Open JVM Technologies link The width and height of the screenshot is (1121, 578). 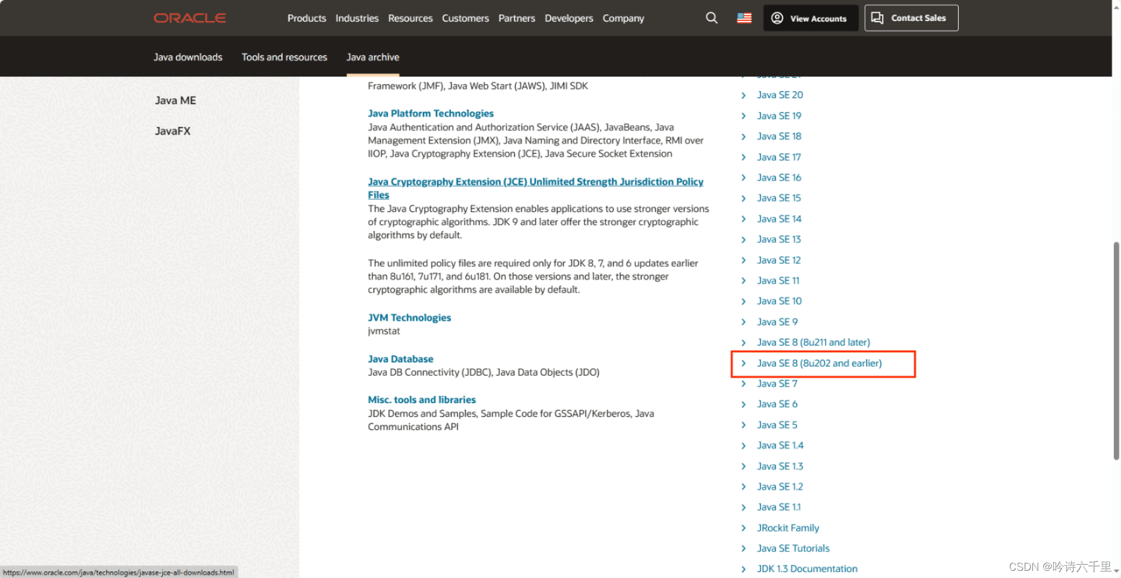[409, 317]
